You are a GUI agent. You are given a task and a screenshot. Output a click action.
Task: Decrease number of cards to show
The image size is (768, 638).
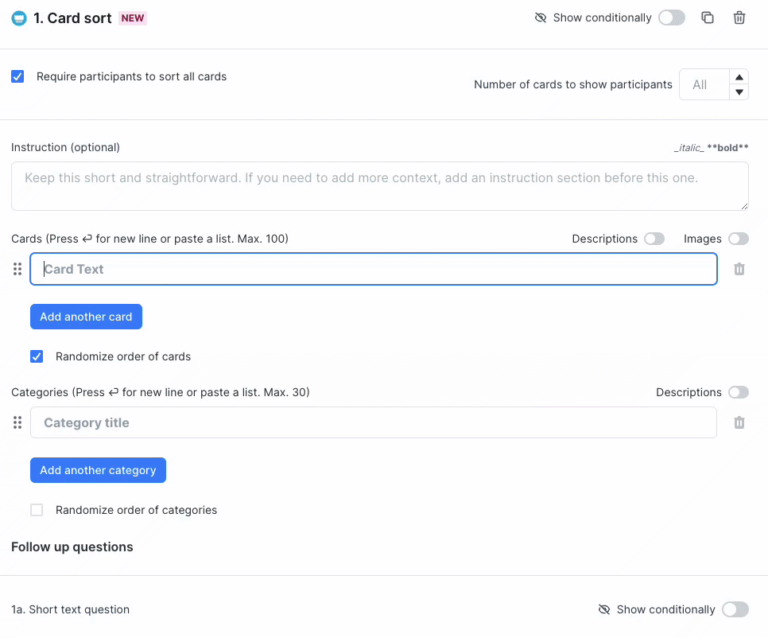pos(739,92)
